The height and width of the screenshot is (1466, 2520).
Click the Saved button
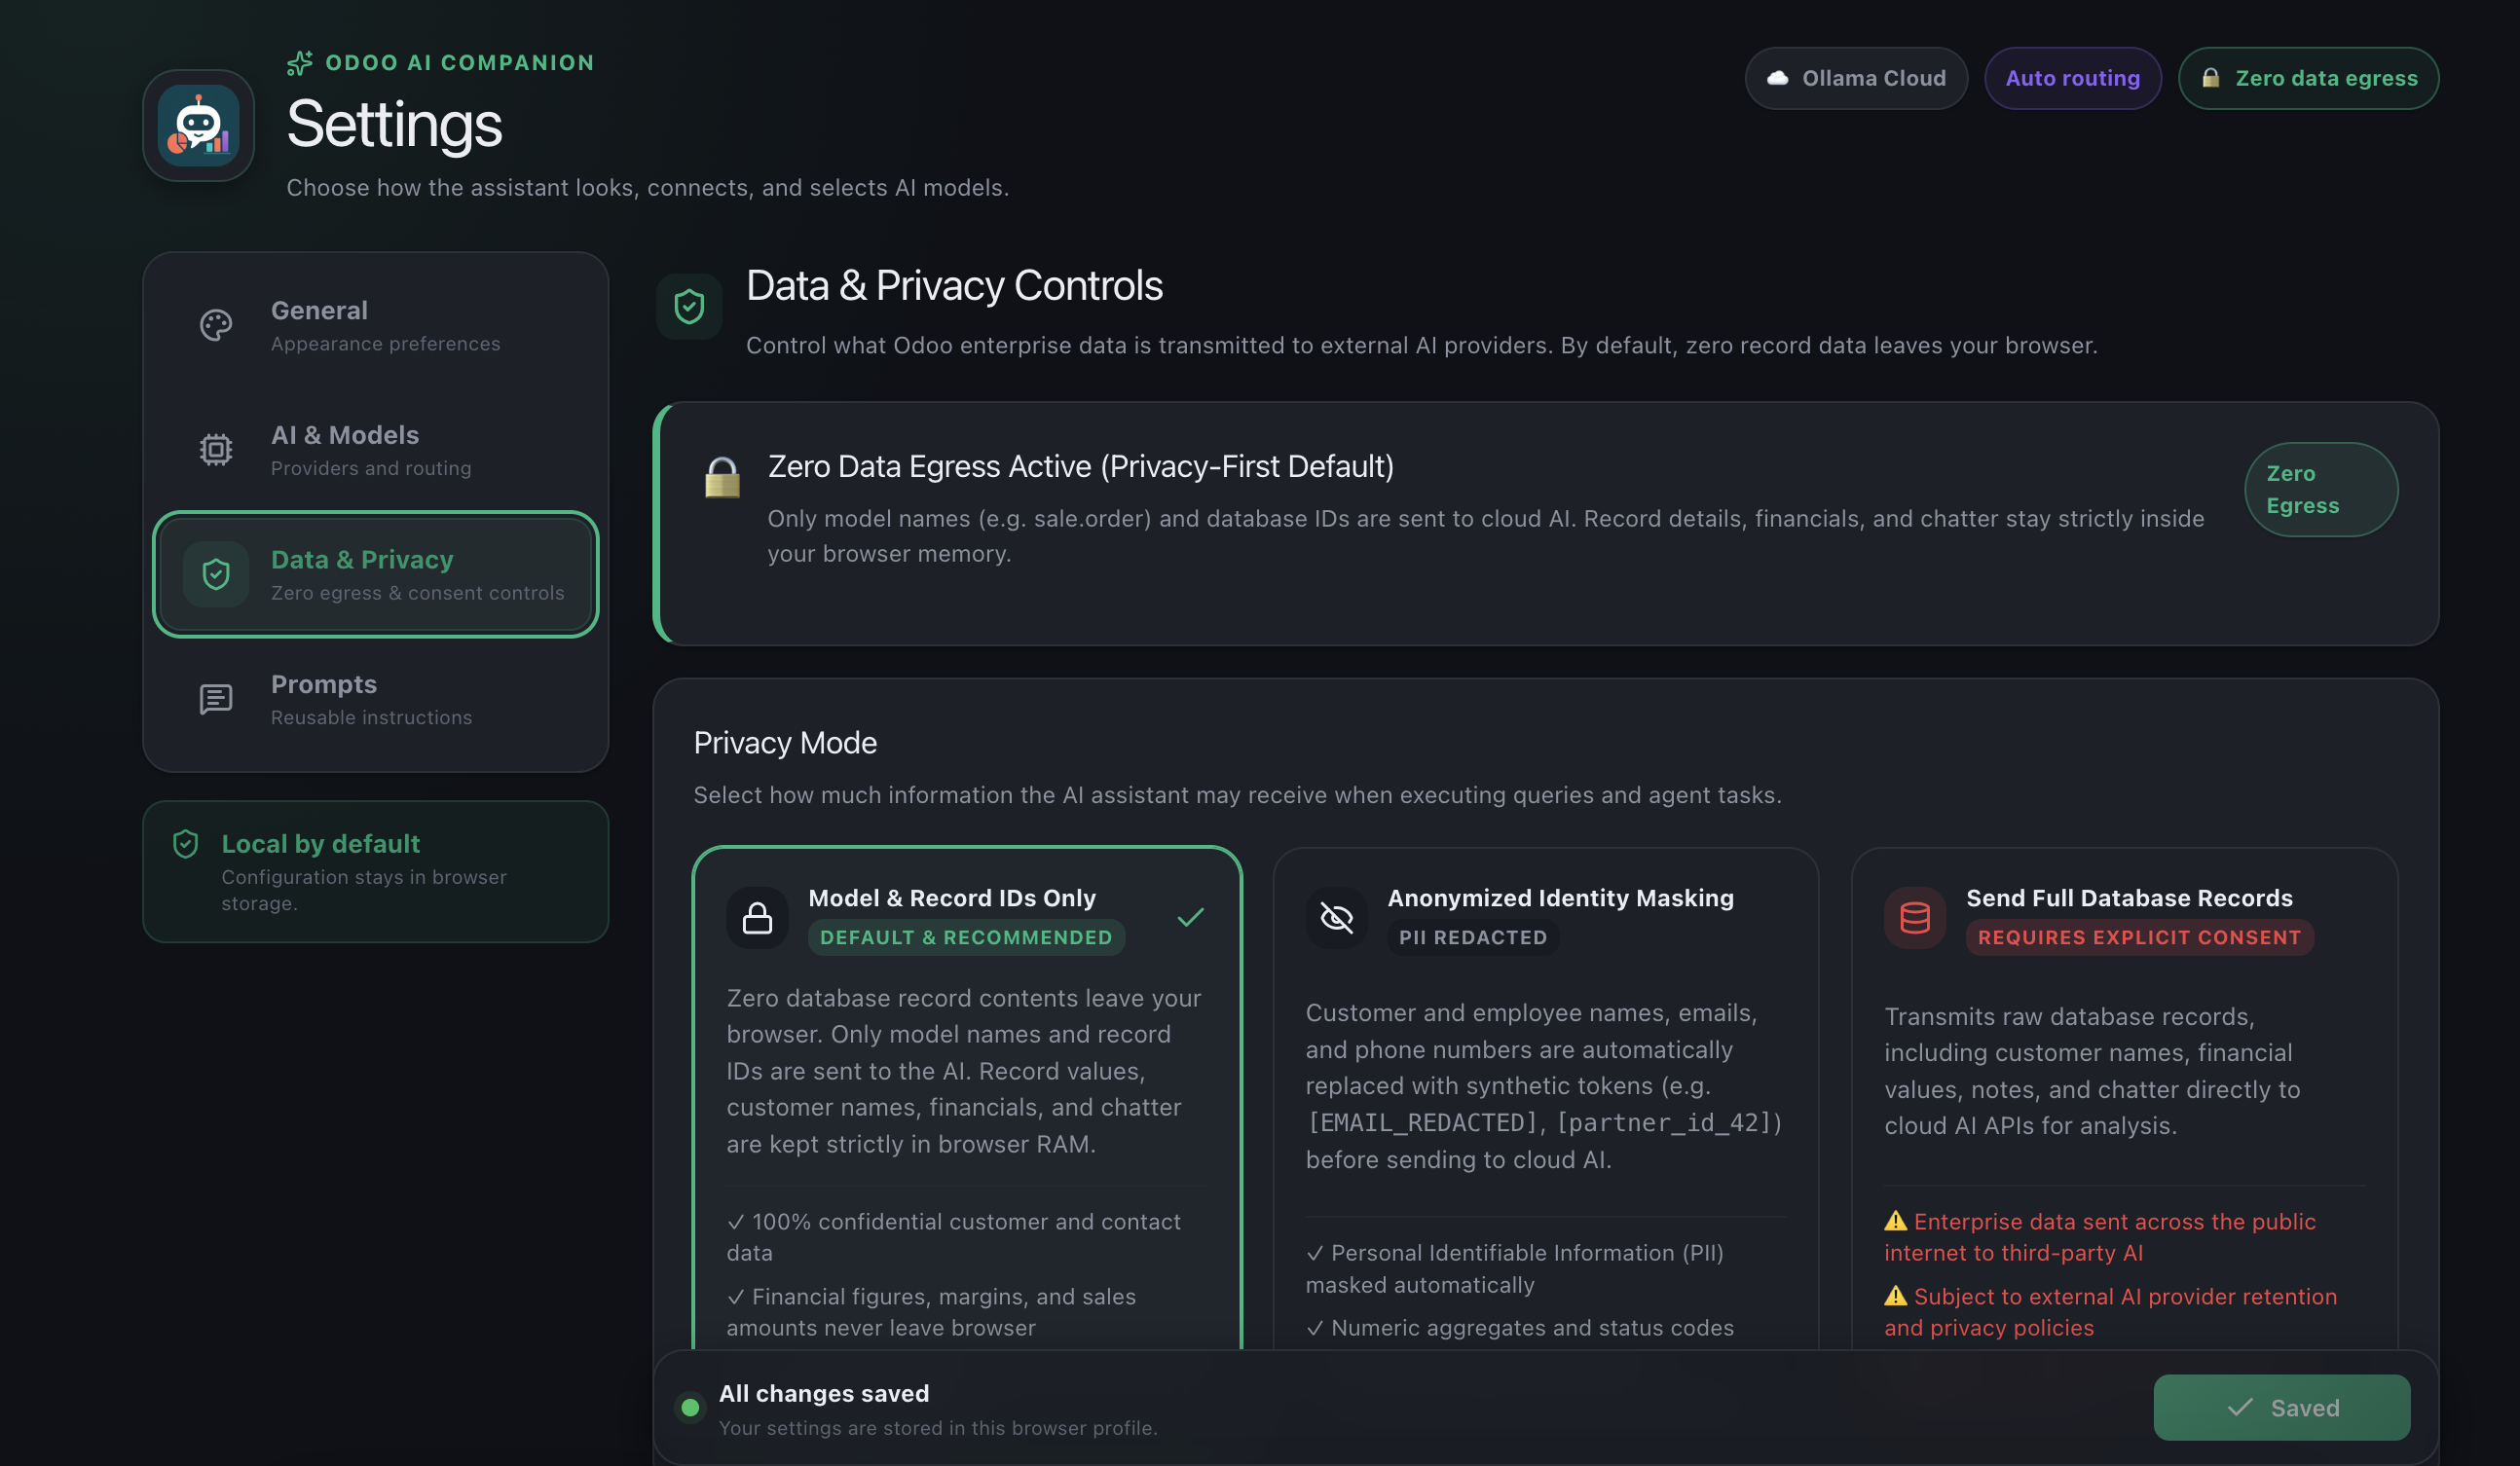pyautogui.click(x=2282, y=1408)
